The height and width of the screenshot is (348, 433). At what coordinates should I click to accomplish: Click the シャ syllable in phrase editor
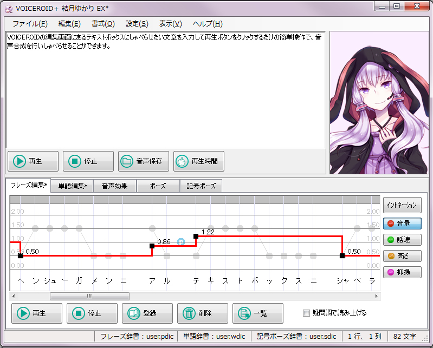tap(342, 281)
